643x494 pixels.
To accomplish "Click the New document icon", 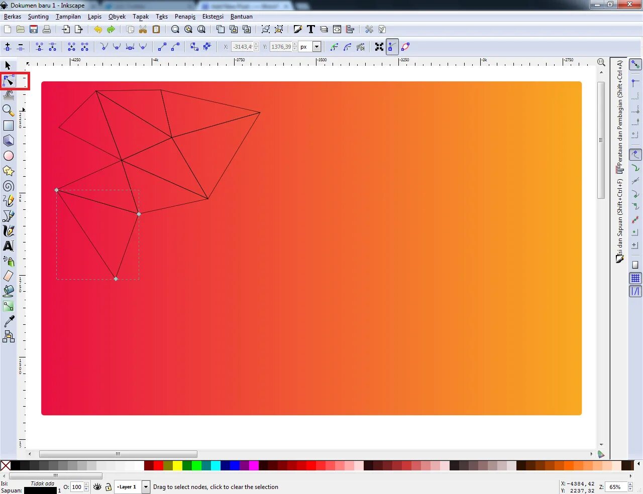I will pyautogui.click(x=8, y=30).
